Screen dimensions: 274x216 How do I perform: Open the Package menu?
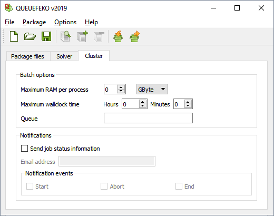pos(34,22)
